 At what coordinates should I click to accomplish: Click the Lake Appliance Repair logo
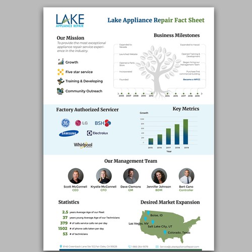pyautogui.click(x=70, y=21)
